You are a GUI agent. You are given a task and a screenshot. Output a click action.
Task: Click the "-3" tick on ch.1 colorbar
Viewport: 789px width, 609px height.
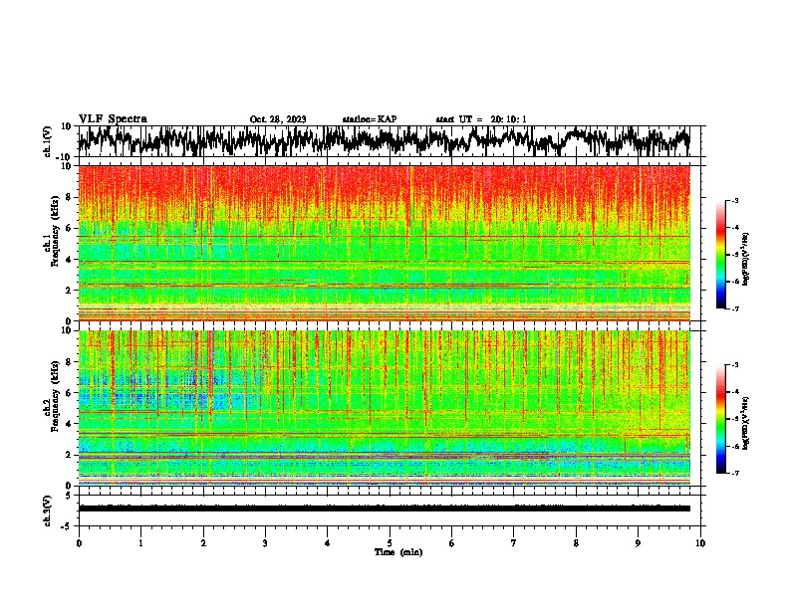tap(735, 200)
